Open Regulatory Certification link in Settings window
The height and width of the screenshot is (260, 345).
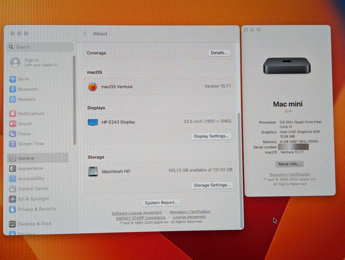pyautogui.click(x=190, y=212)
